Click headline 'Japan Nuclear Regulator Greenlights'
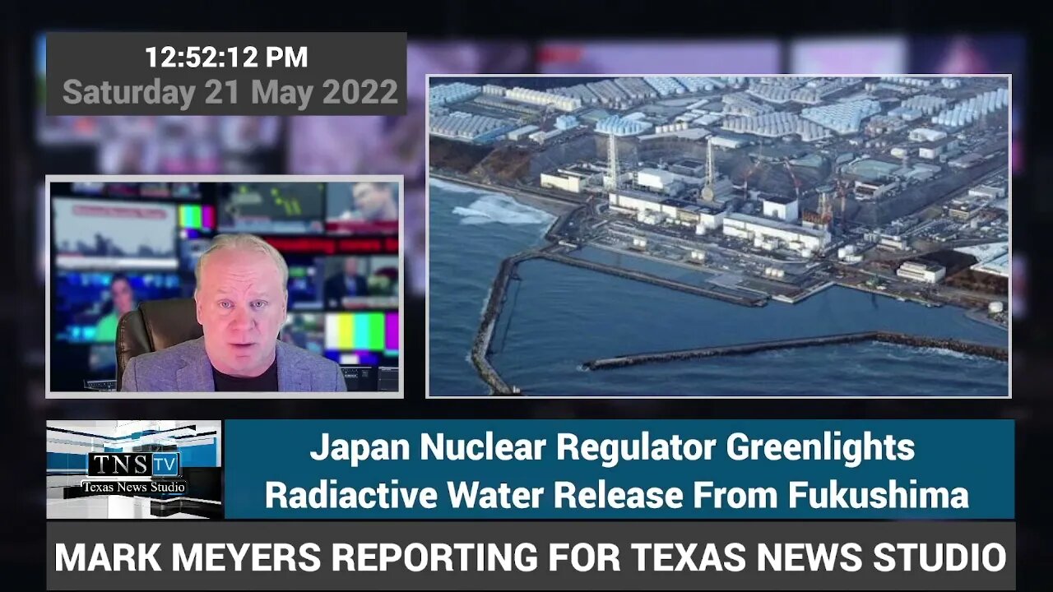The height and width of the screenshot is (592, 1053). (612, 448)
